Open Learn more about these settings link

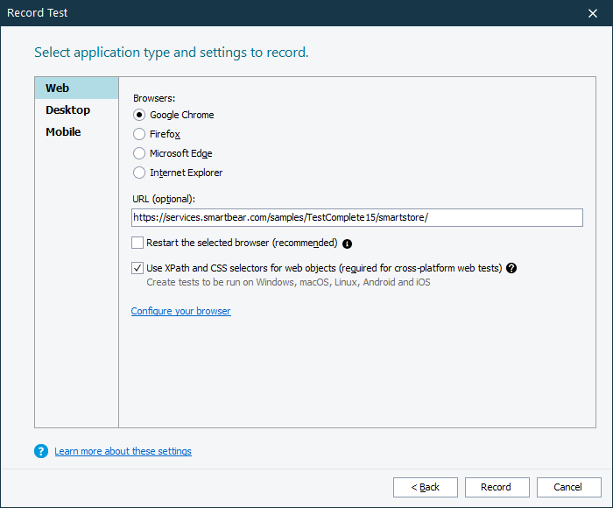tap(123, 451)
